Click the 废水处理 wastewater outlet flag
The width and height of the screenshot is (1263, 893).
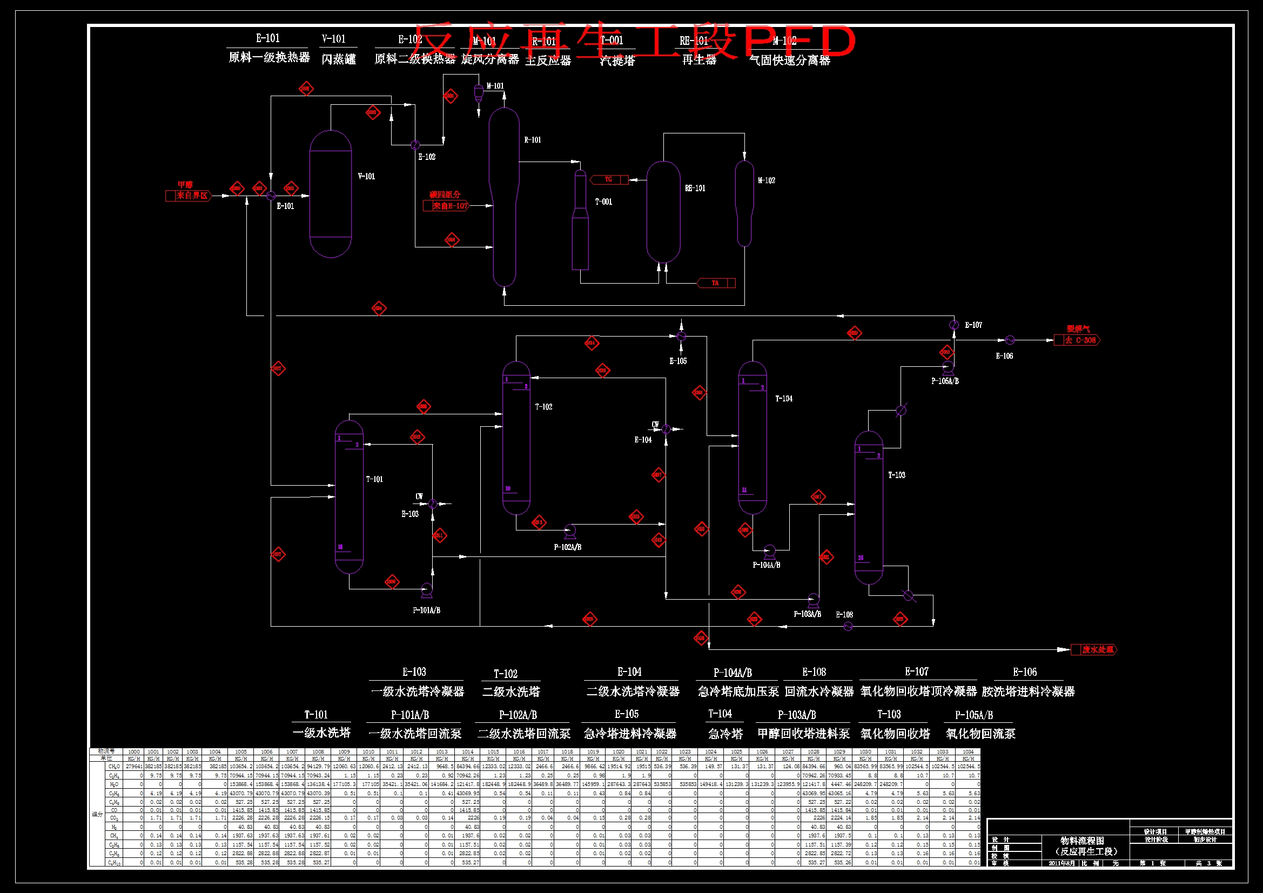(1094, 650)
